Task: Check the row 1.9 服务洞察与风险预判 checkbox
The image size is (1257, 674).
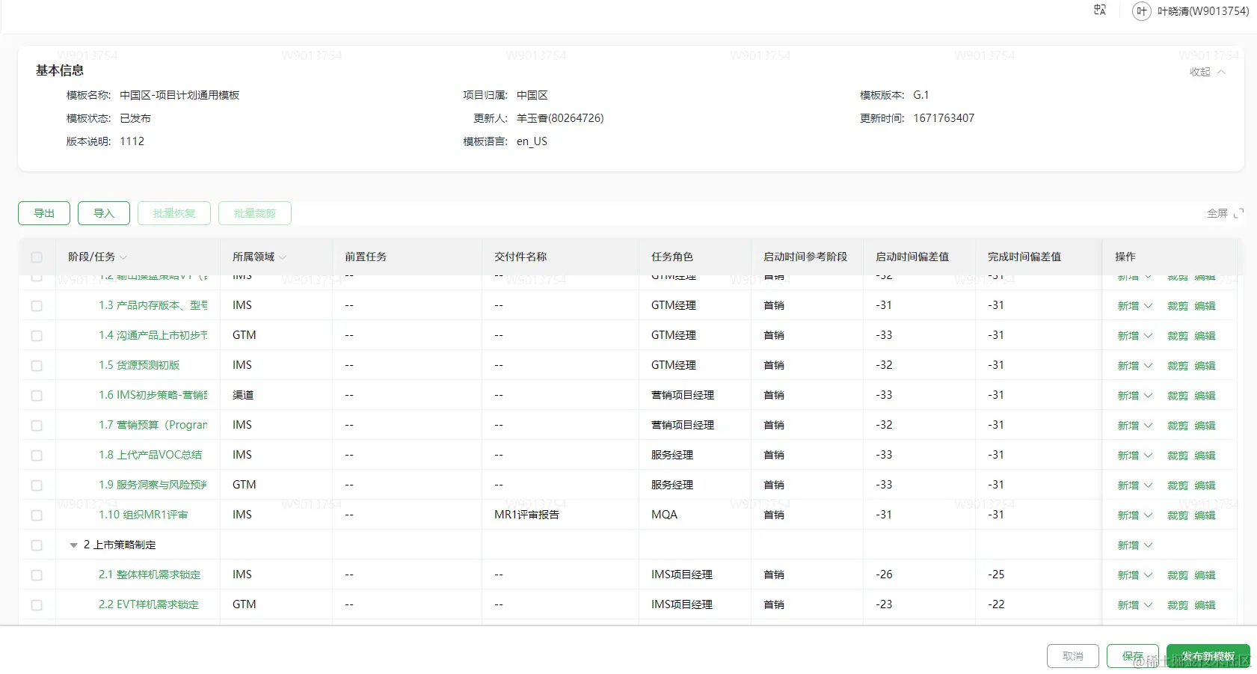Action: click(x=37, y=485)
